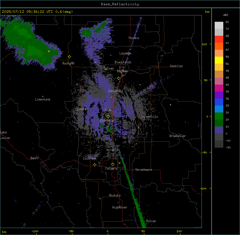Click the yellow diamond marker above the Calgary label

click(x=113, y=164)
